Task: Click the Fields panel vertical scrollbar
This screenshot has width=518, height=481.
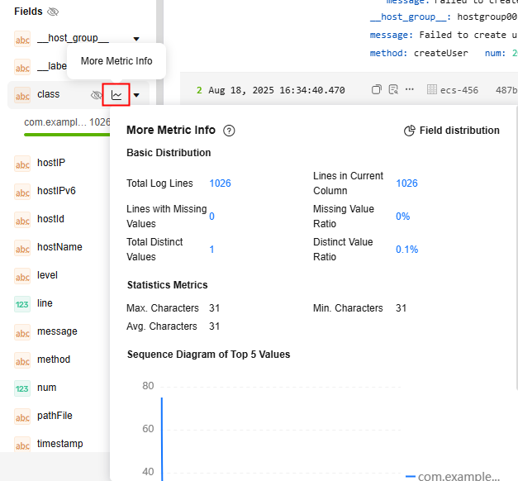Action: coord(160,53)
